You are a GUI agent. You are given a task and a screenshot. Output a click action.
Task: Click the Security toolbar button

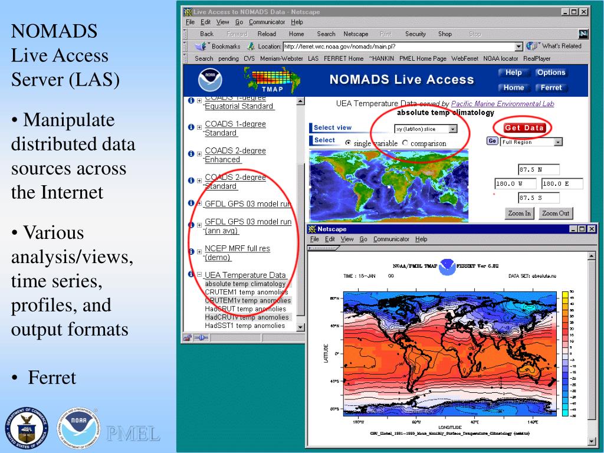click(x=415, y=34)
